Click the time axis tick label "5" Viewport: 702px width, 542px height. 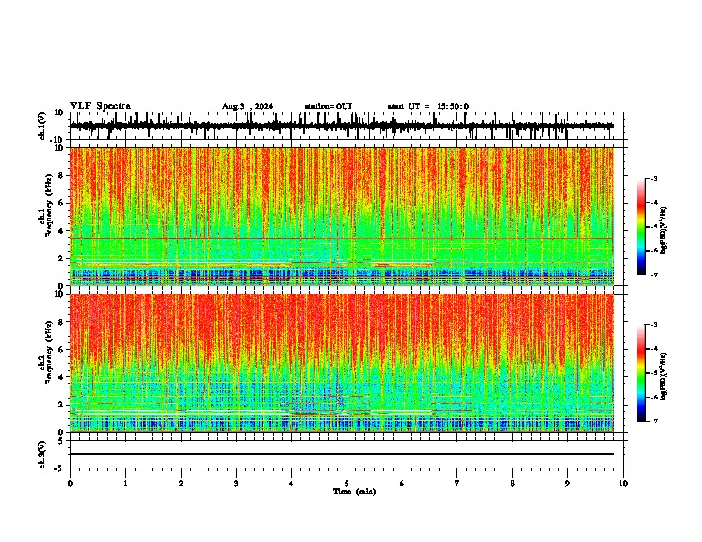click(347, 484)
